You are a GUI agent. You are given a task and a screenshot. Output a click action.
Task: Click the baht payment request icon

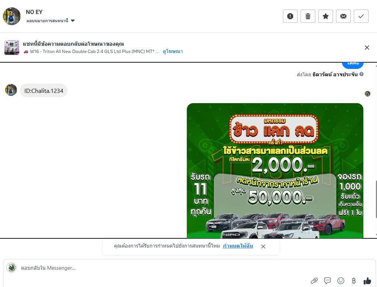coord(354,280)
